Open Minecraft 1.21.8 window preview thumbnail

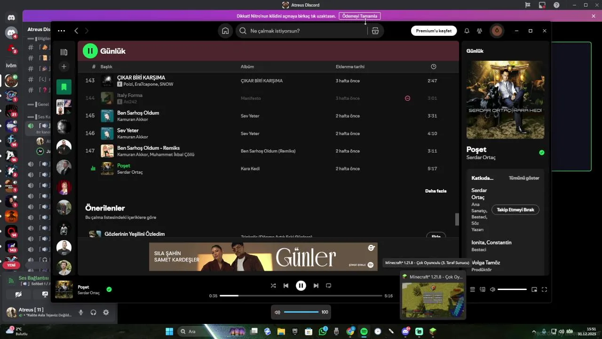coord(432,295)
